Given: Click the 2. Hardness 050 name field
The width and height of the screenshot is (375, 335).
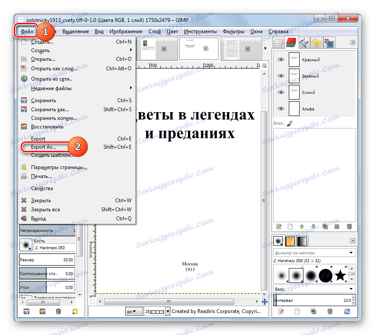Looking at the screenshot, I should click(55, 247).
